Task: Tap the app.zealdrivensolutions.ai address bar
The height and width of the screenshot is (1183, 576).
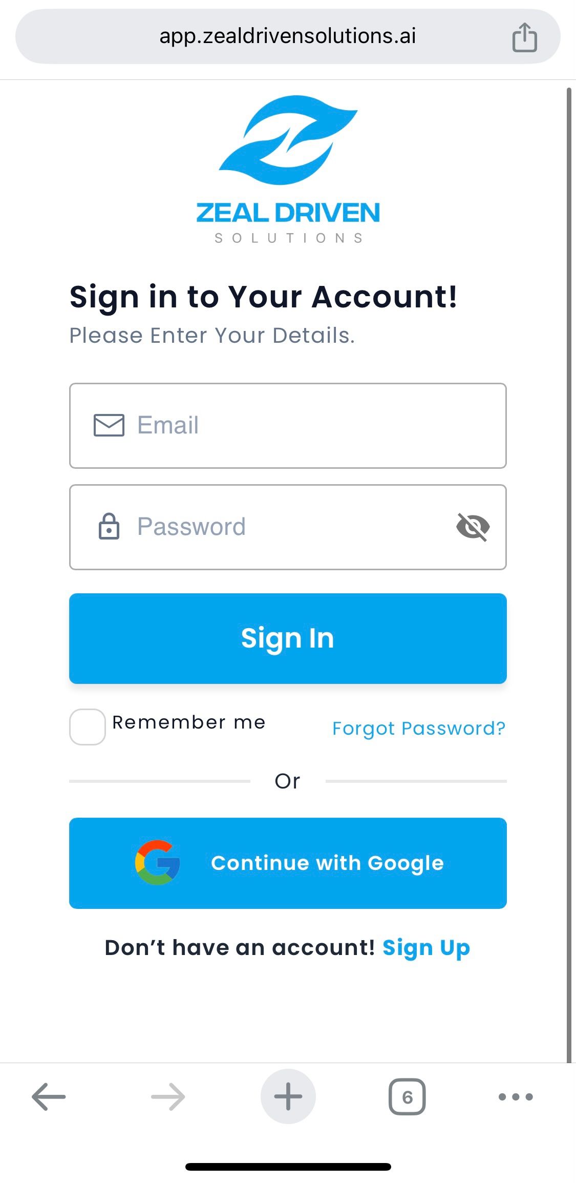Action: point(288,36)
